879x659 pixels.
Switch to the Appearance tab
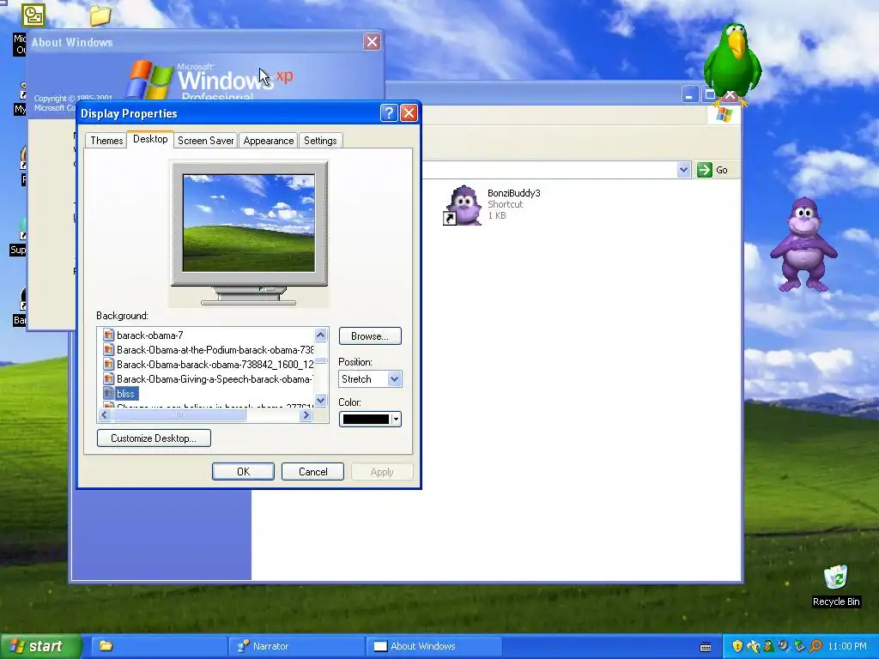point(269,140)
